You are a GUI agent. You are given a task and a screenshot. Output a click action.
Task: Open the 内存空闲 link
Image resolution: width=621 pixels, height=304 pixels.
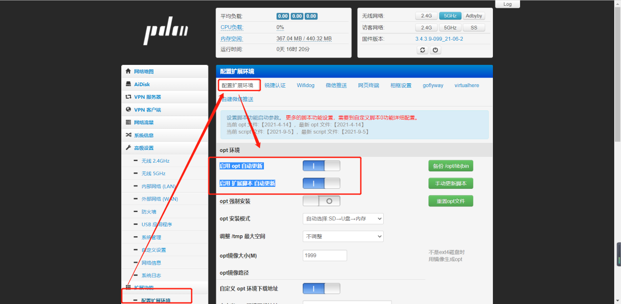pyautogui.click(x=231, y=39)
